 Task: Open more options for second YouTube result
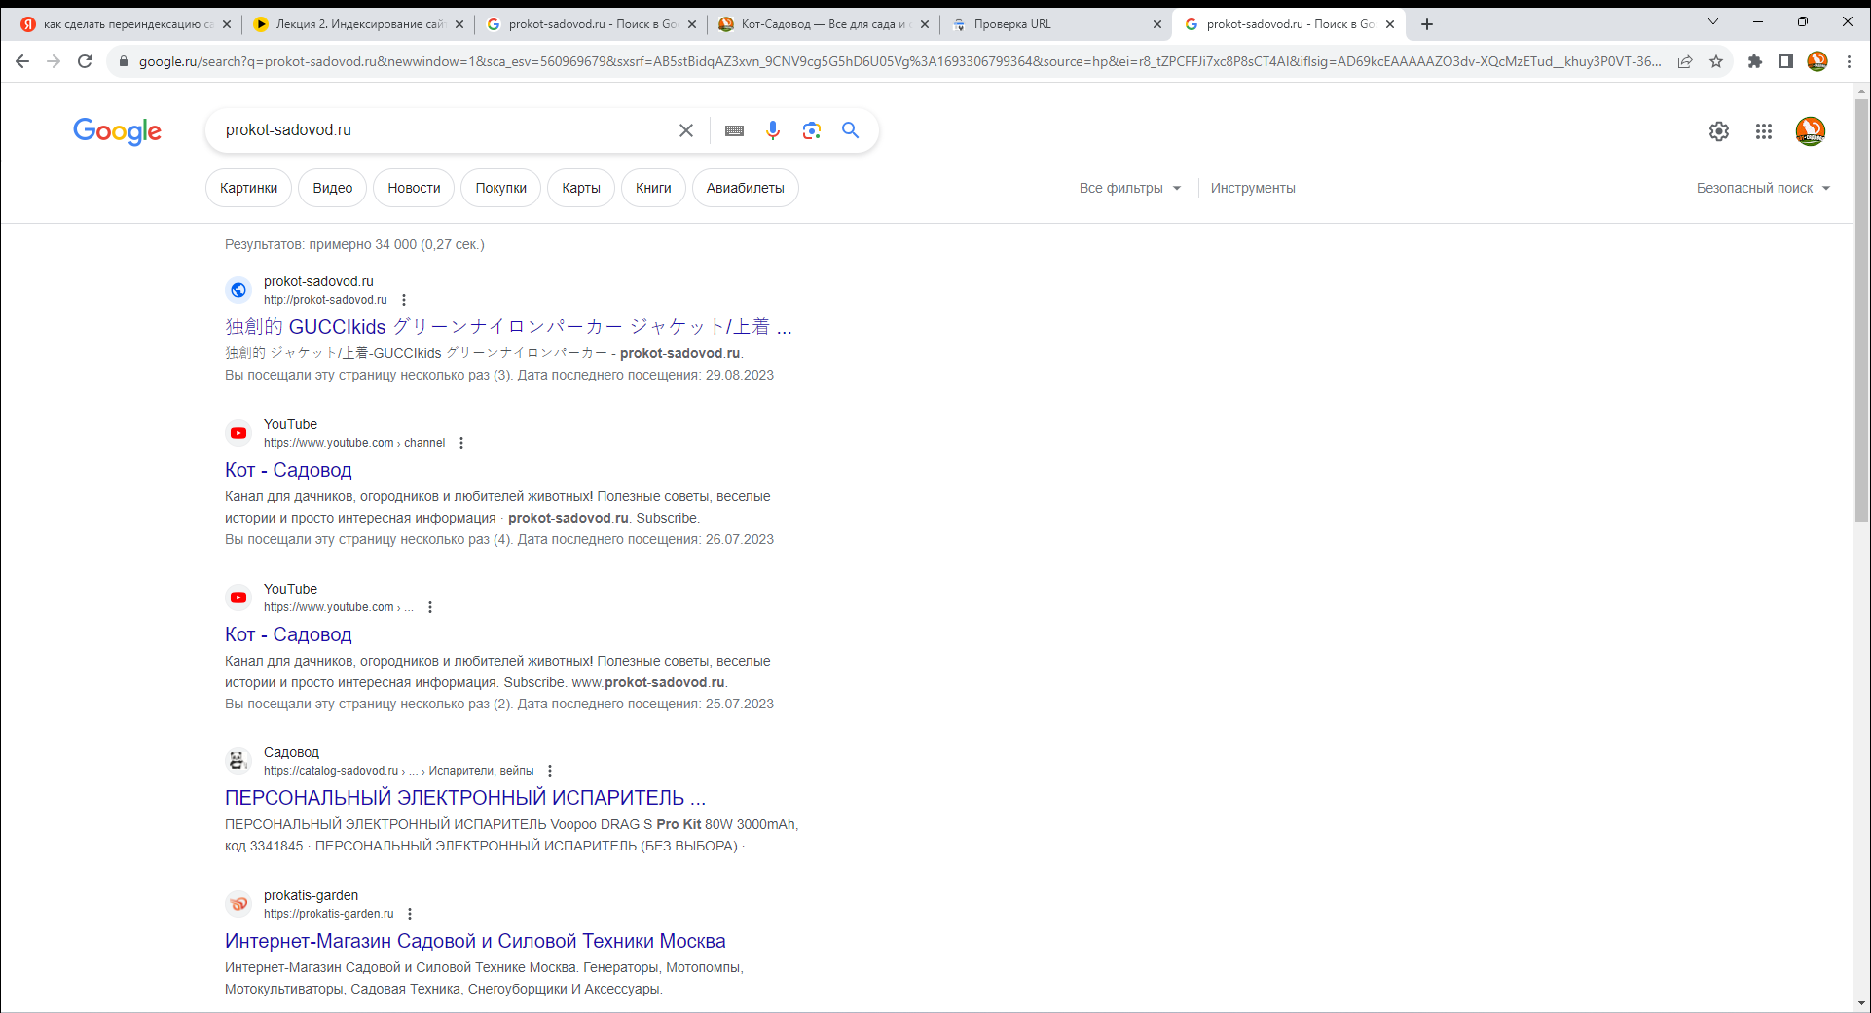(430, 607)
